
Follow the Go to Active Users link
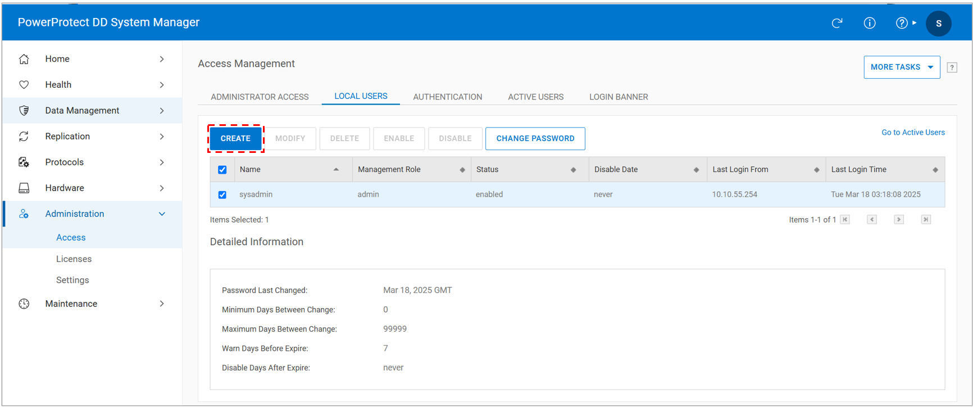click(913, 133)
